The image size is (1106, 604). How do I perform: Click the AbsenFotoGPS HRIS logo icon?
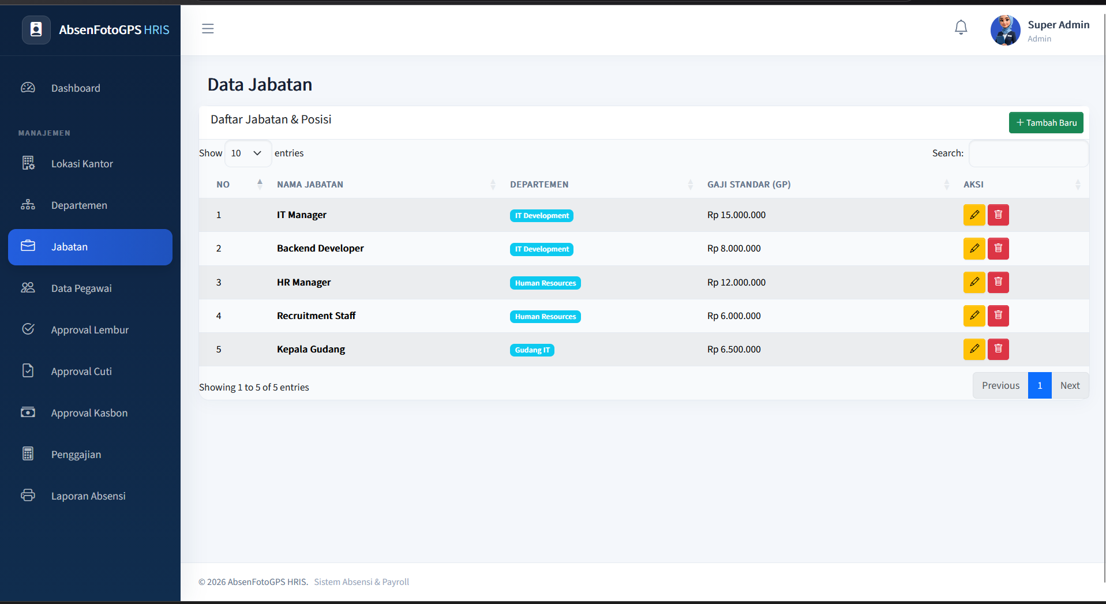tap(36, 30)
